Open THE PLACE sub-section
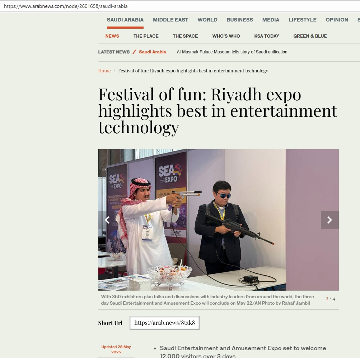Image resolution: width=360 pixels, height=358 pixels. click(x=146, y=36)
